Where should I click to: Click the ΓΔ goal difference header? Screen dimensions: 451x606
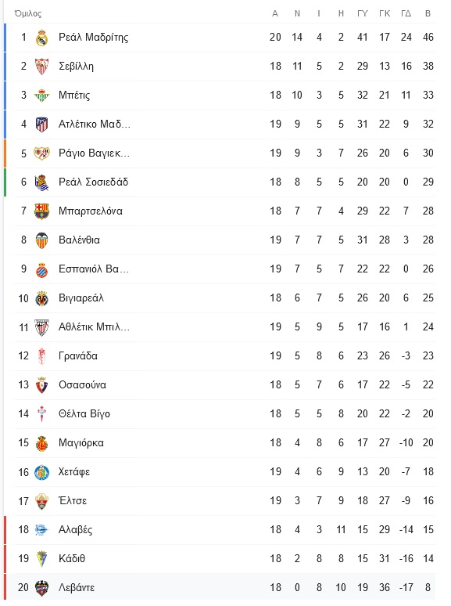(x=406, y=13)
